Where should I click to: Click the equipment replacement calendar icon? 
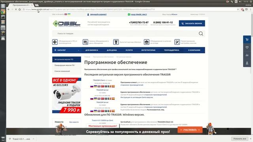(x=85, y=42)
